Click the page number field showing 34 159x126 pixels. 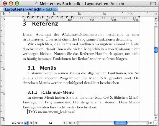[50, 123]
